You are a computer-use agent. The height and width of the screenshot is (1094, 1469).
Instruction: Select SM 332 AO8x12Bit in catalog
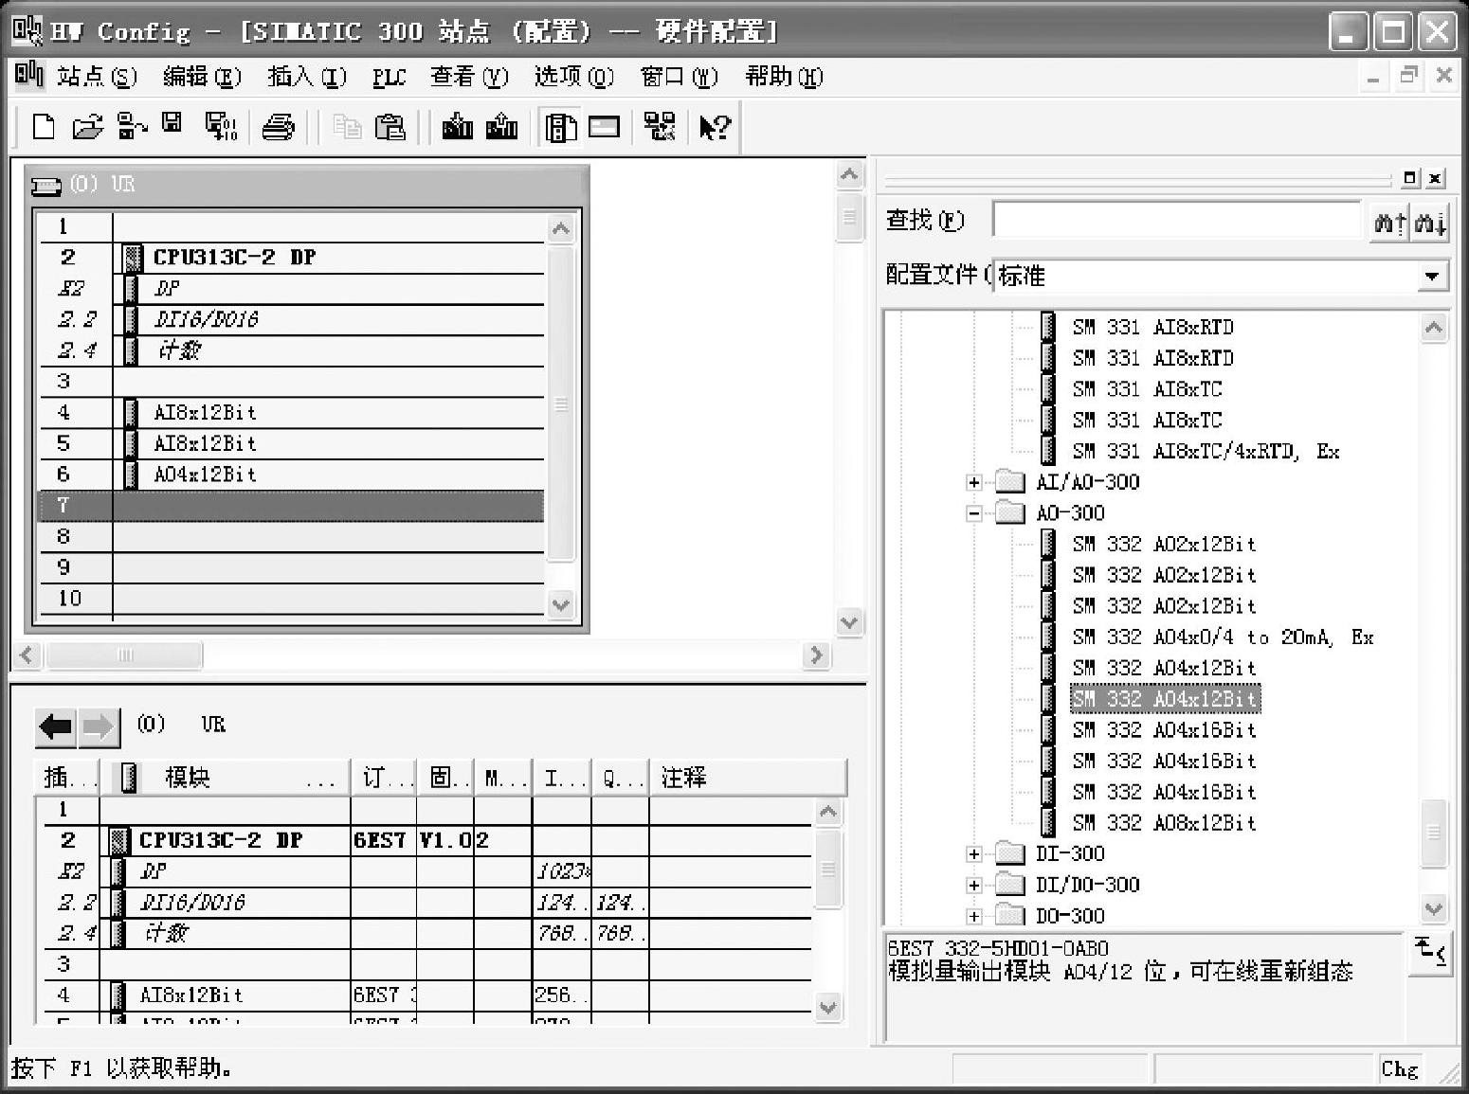(x=1164, y=823)
